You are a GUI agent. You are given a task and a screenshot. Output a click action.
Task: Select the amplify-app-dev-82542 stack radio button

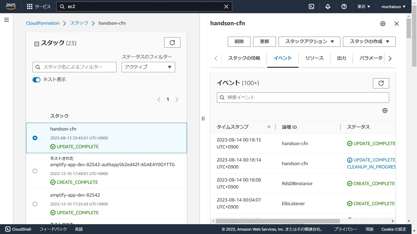[x=35, y=204]
